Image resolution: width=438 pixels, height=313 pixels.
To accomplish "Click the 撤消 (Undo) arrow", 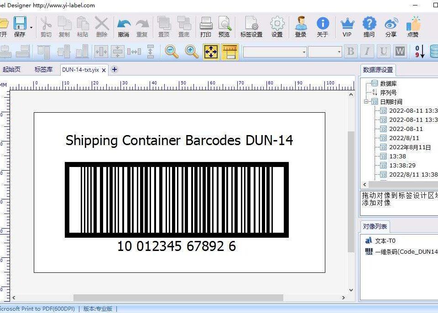I will [124, 24].
